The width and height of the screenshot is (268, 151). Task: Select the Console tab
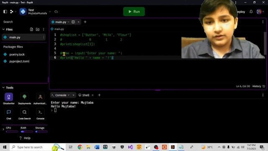(x=61, y=95)
